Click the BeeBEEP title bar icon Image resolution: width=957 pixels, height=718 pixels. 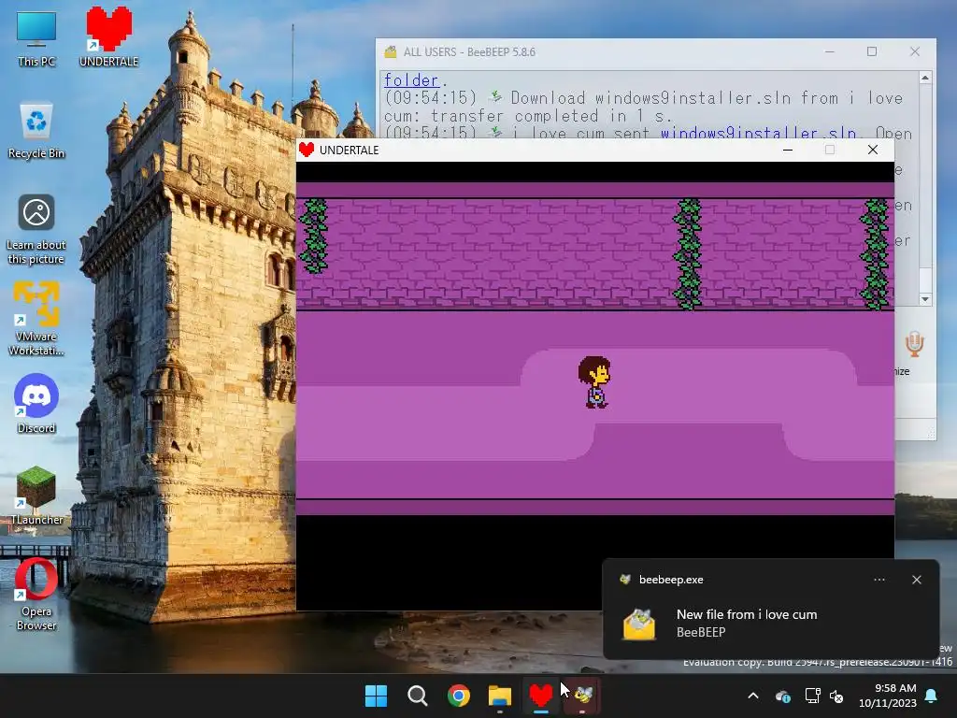coord(390,52)
